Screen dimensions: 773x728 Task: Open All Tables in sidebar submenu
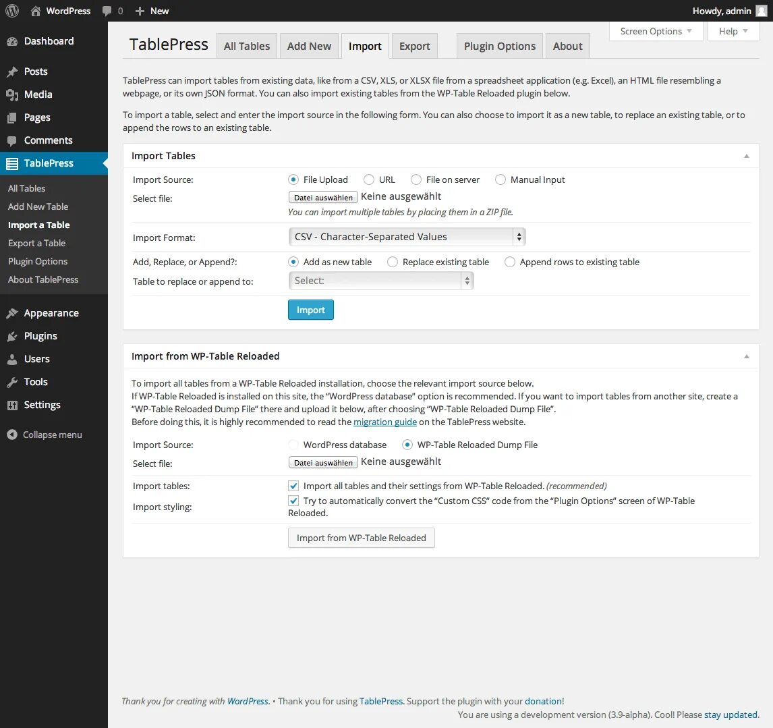[x=26, y=188]
